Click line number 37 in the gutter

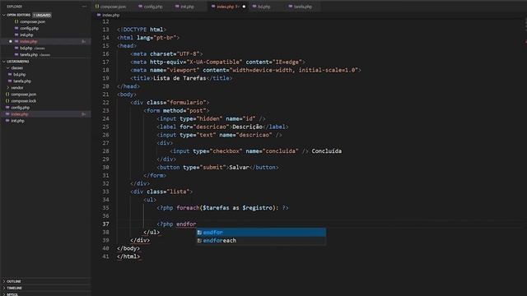[x=105, y=224]
